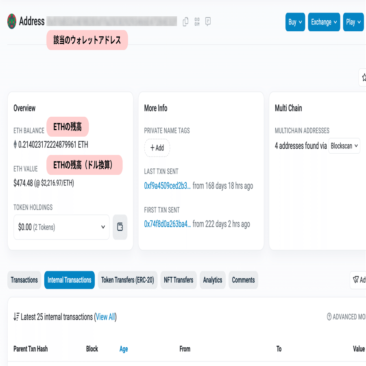366x366 pixels.
Task: Expand the $0.00 token holdings dropdown
Action: (61, 227)
